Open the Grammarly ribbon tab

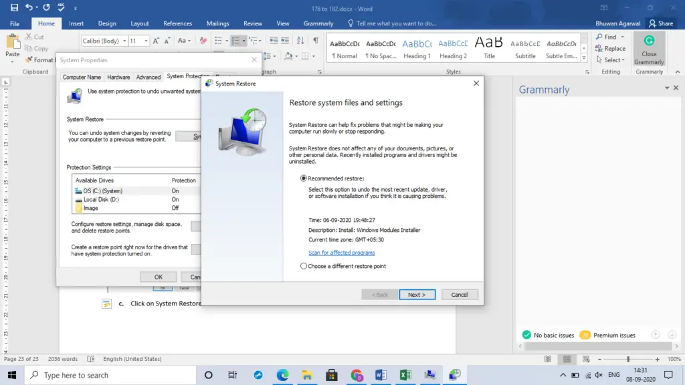coord(318,23)
